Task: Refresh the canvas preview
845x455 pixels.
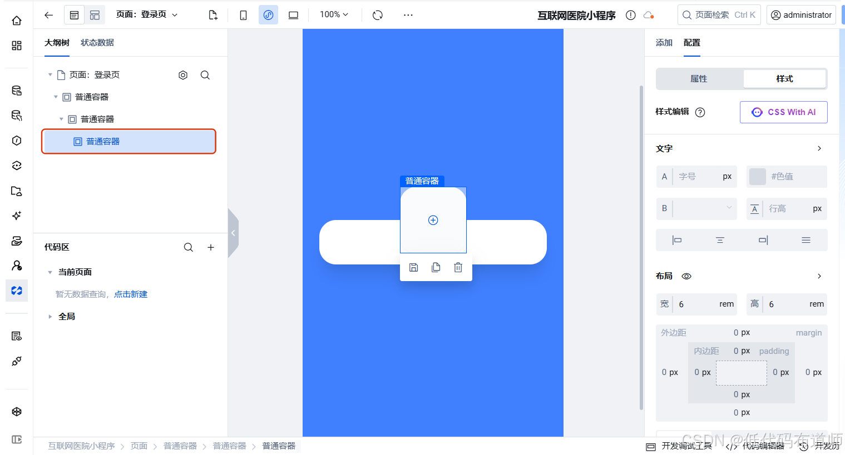Action: point(378,14)
